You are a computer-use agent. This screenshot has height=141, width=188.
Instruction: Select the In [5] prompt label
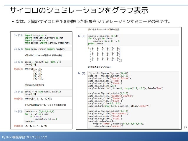click(19, 112)
